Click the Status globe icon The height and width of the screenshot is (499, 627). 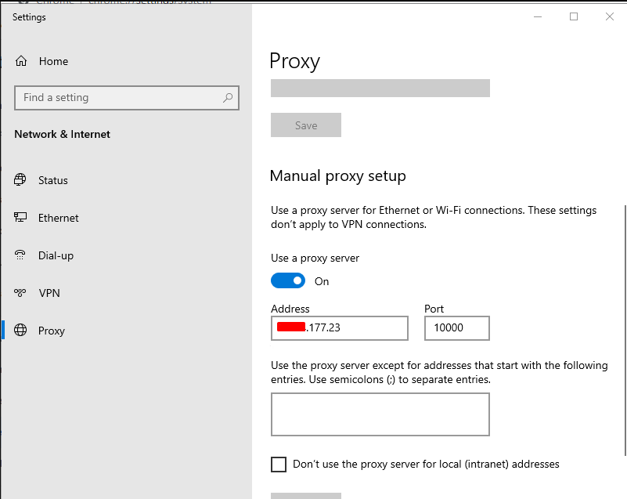20,179
